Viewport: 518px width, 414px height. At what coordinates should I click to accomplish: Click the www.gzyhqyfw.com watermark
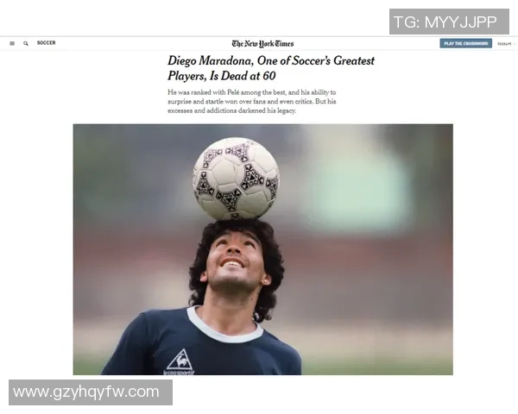(x=91, y=392)
